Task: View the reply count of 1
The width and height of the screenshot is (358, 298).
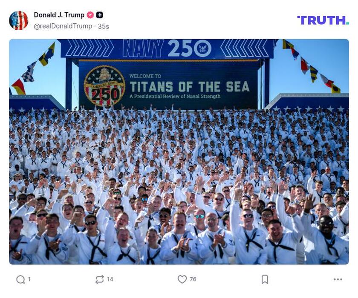Action: tap(29, 279)
